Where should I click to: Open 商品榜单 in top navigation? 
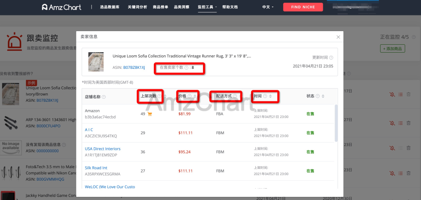(161, 7)
